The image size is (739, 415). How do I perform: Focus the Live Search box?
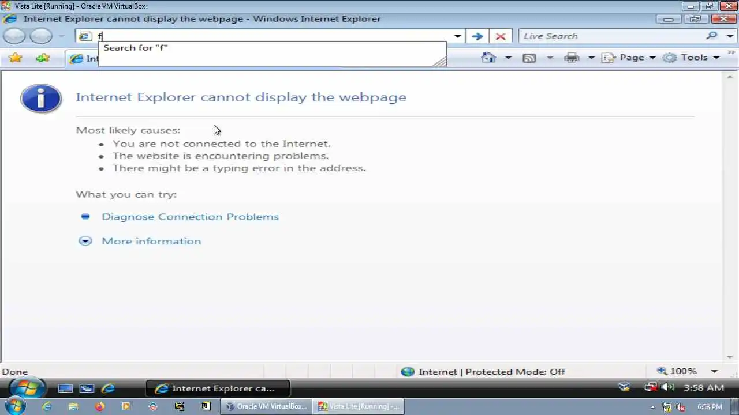tap(611, 36)
